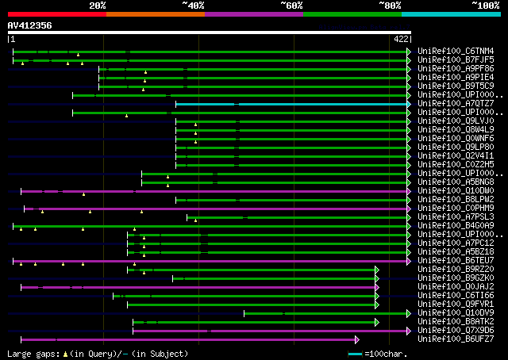
Task: Open the UniRef100_A9PIE4 hit label
Action: (x=456, y=78)
